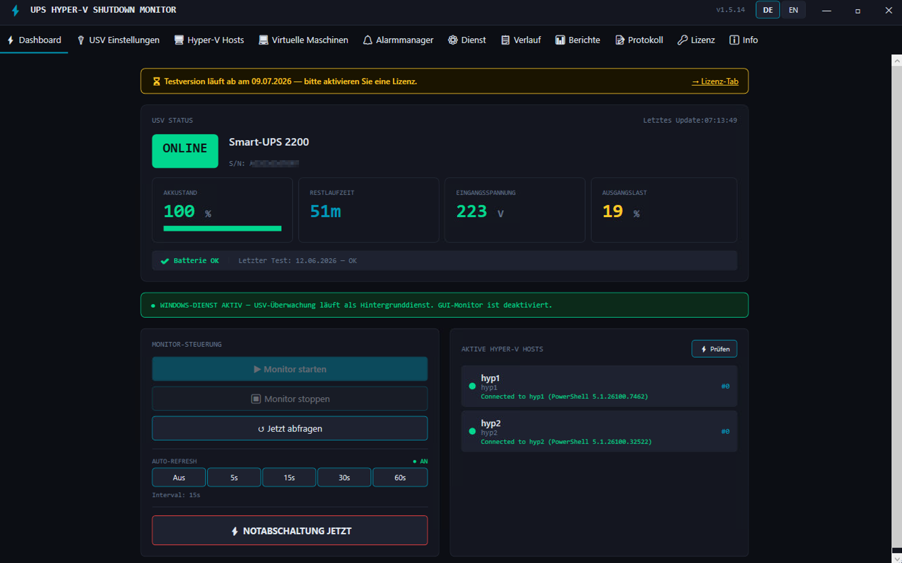The width and height of the screenshot is (902, 563).
Task: Click the Dienst gear icon
Action: 453,40
